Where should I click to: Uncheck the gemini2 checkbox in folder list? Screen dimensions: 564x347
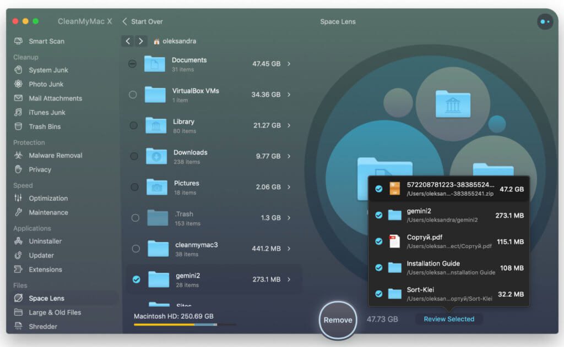(137, 279)
